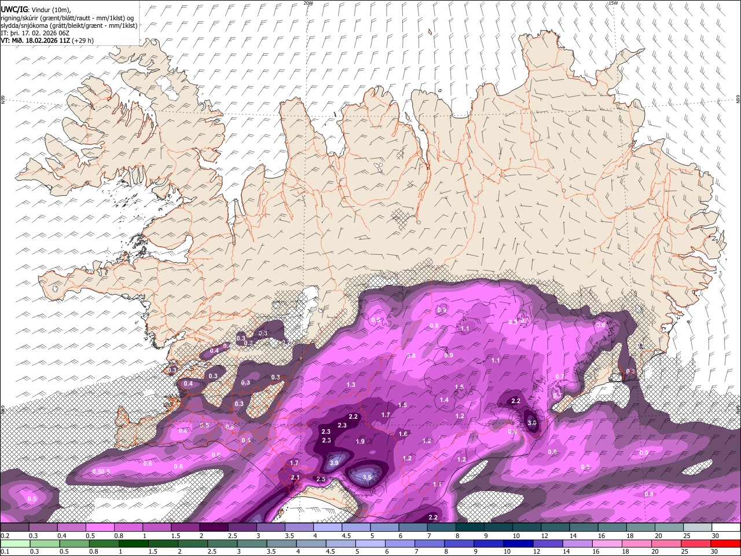Select the pale lavender swatch labeled 4 in purple row
741x556 pixels.
click(328, 527)
